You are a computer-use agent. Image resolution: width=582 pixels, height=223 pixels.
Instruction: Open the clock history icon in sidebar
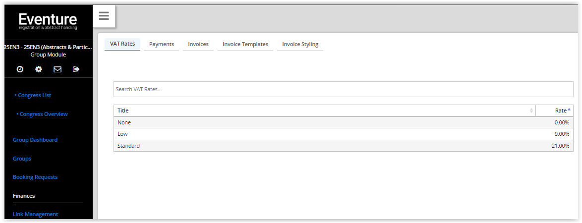(20, 69)
